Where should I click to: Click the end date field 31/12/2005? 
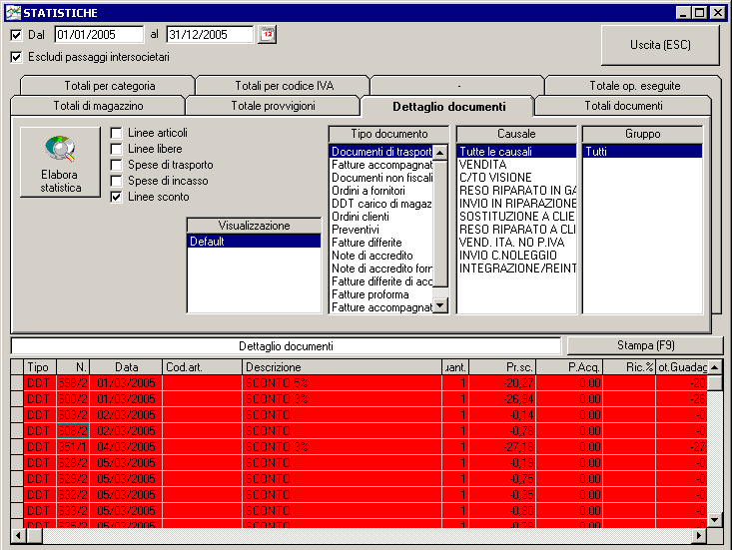pos(208,35)
